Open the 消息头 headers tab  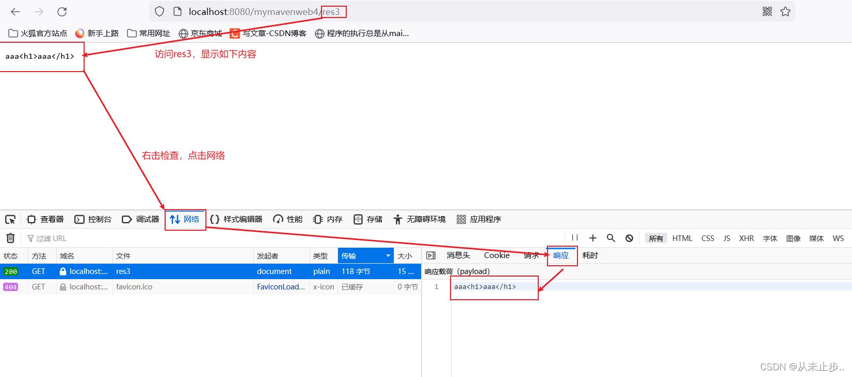pos(458,255)
